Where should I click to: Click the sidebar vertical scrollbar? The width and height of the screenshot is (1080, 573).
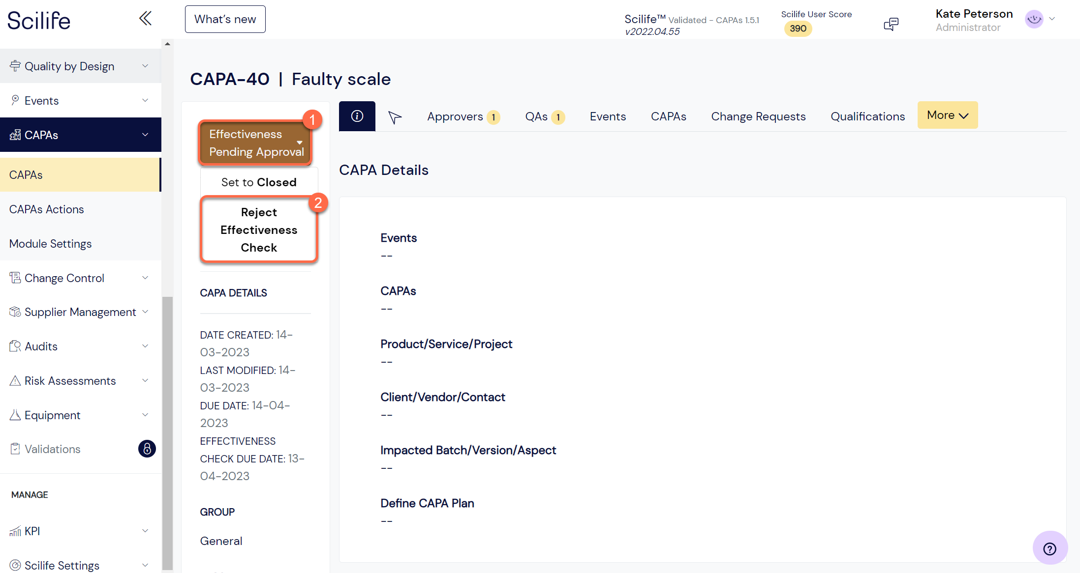click(x=167, y=432)
